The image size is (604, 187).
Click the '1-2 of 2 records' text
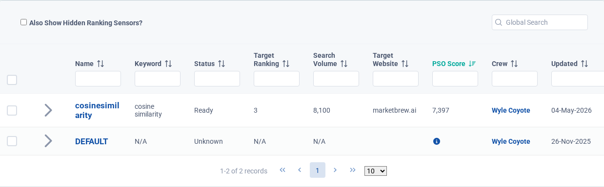(x=243, y=171)
